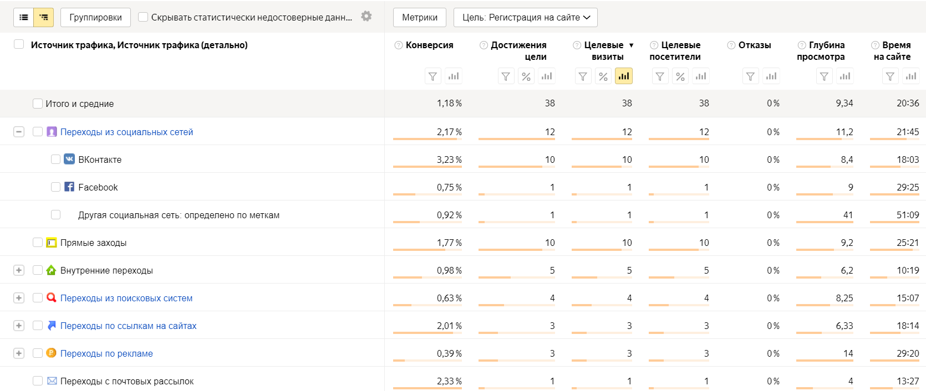This screenshot has height=391, width=926.
Task: Click the filter icon under Конверсия
Action: tap(433, 76)
